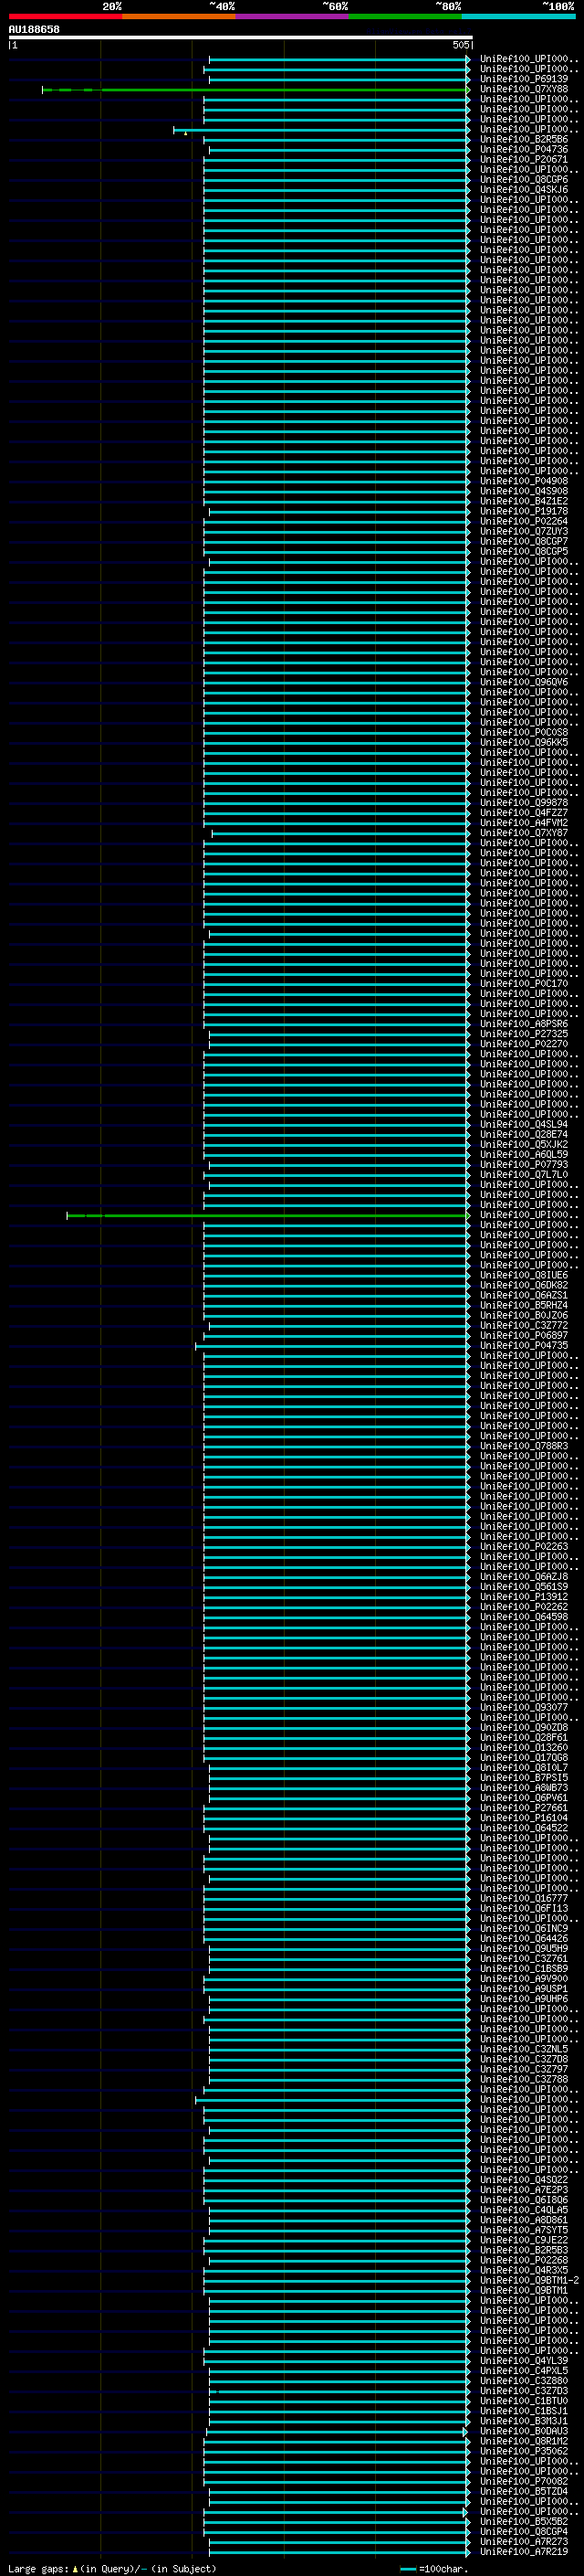Select hit label UniRef100_Q96KK5

524,742
